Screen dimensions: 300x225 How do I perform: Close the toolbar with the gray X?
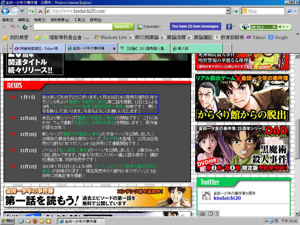[4, 27]
